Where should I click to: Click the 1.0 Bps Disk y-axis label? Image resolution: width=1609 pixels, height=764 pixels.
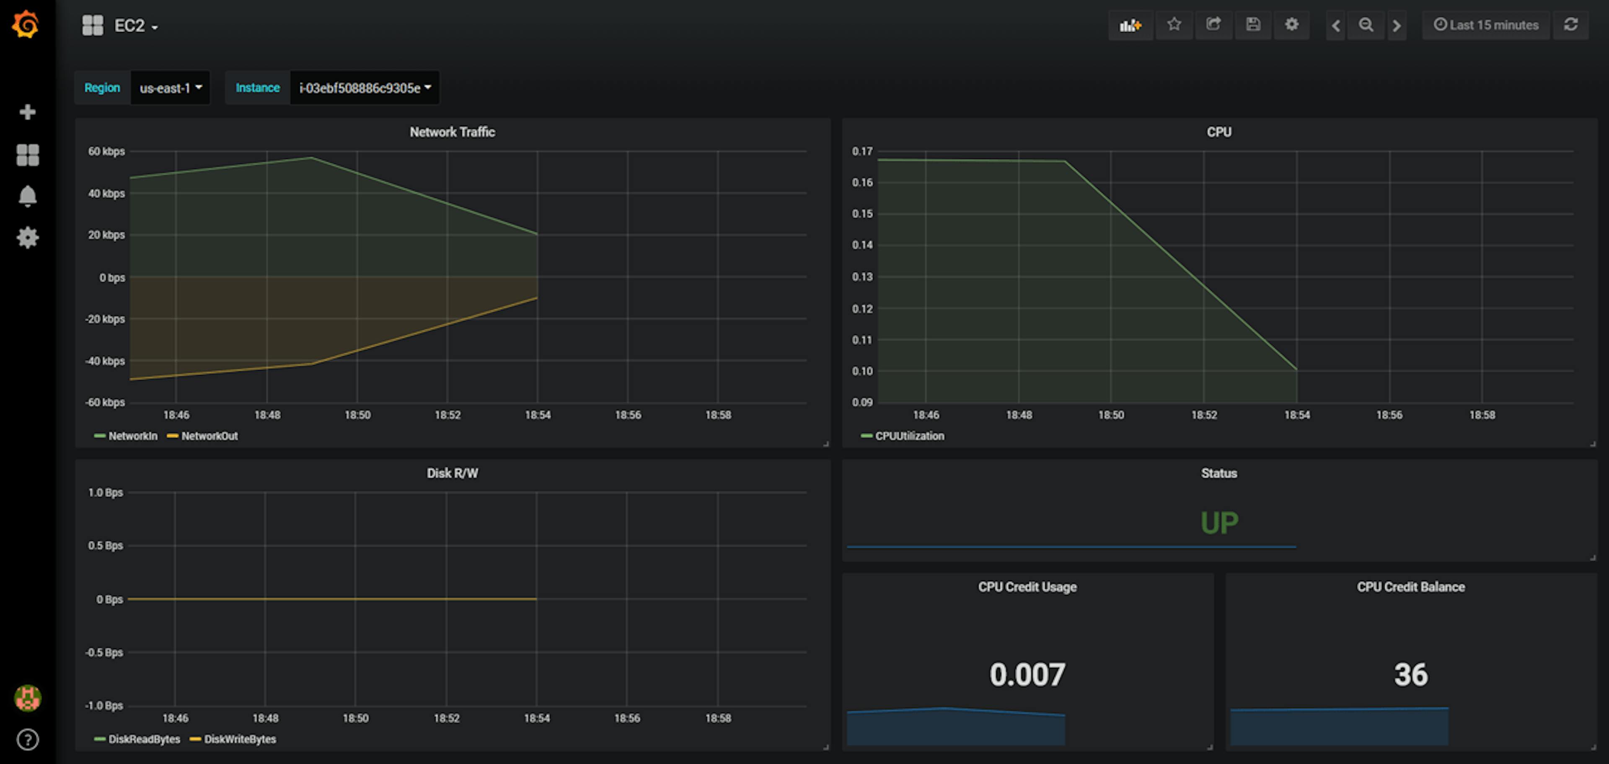coord(105,493)
